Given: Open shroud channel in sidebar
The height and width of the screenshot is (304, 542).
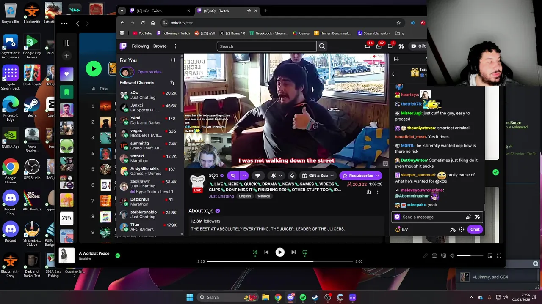Looking at the screenshot, I should click(x=148, y=158).
